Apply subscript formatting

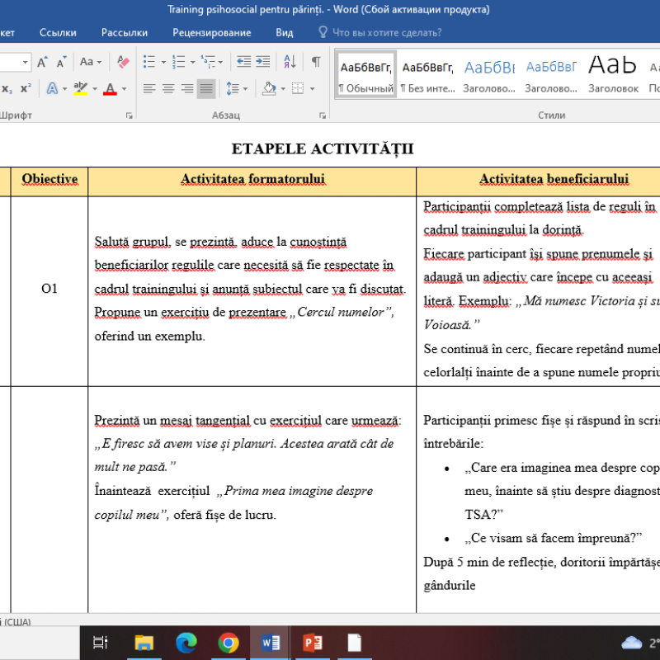click(x=7, y=87)
